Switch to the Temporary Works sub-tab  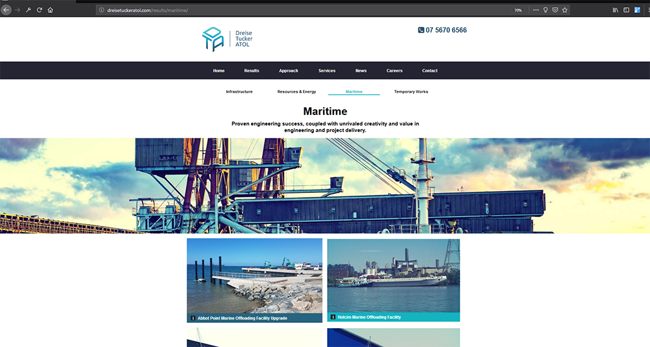point(411,92)
